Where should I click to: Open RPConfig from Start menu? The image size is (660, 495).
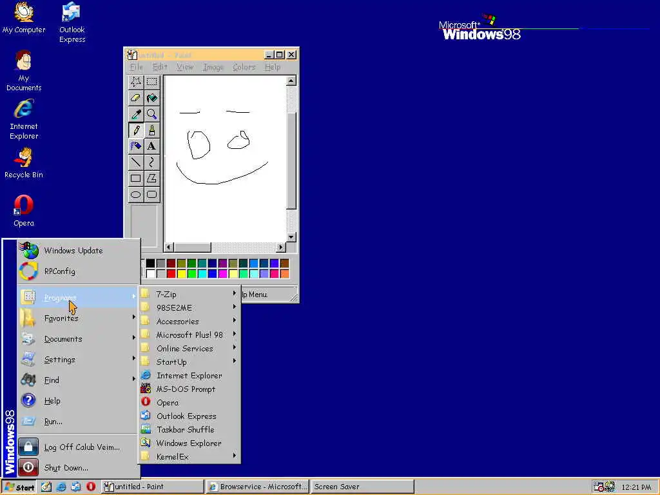point(78,271)
